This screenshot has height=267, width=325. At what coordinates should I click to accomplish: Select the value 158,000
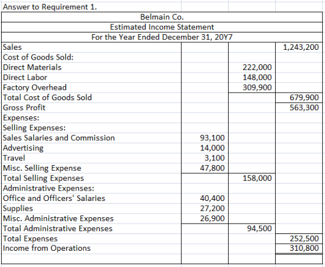(257, 178)
